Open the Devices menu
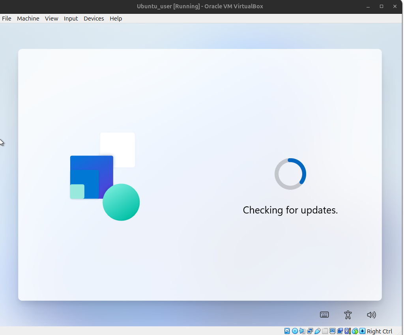 [94, 19]
